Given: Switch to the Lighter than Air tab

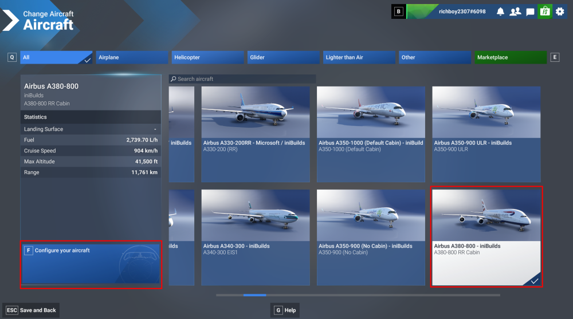Looking at the screenshot, I should (x=359, y=57).
